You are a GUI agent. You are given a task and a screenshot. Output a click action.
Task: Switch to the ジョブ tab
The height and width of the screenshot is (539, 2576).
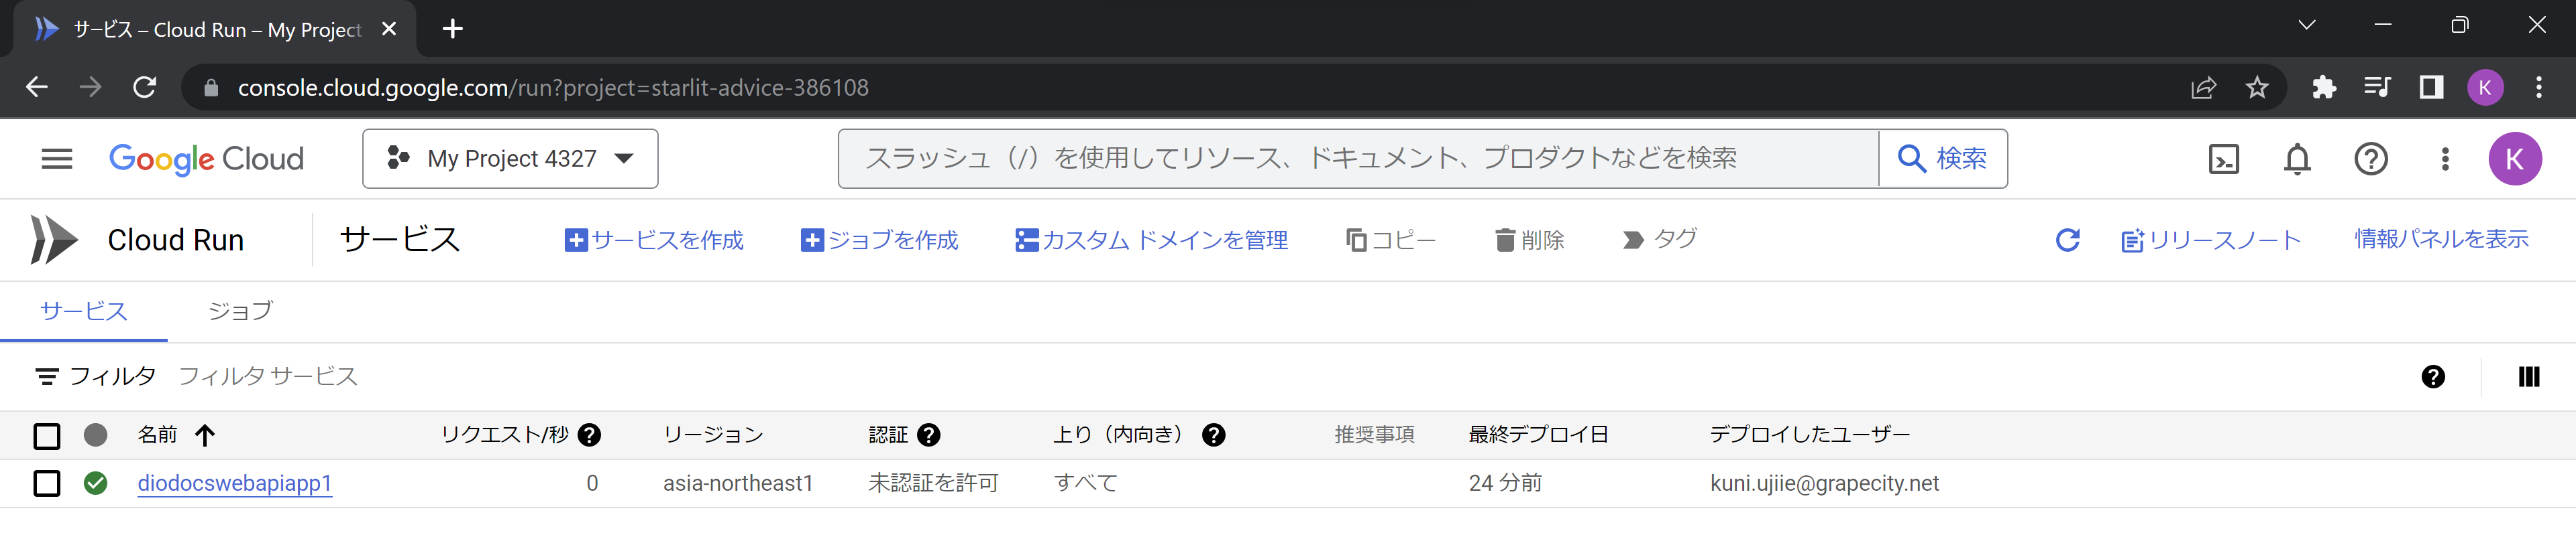(240, 311)
